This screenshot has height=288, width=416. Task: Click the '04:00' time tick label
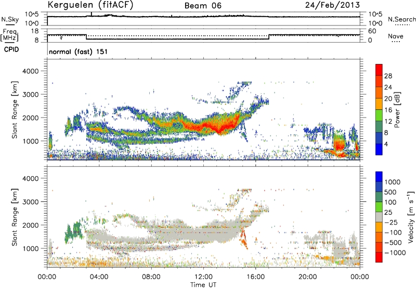point(99,277)
